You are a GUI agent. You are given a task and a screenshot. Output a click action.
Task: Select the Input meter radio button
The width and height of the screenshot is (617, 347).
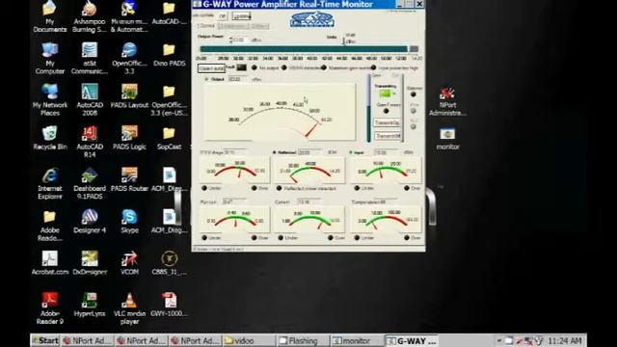pyautogui.click(x=351, y=152)
